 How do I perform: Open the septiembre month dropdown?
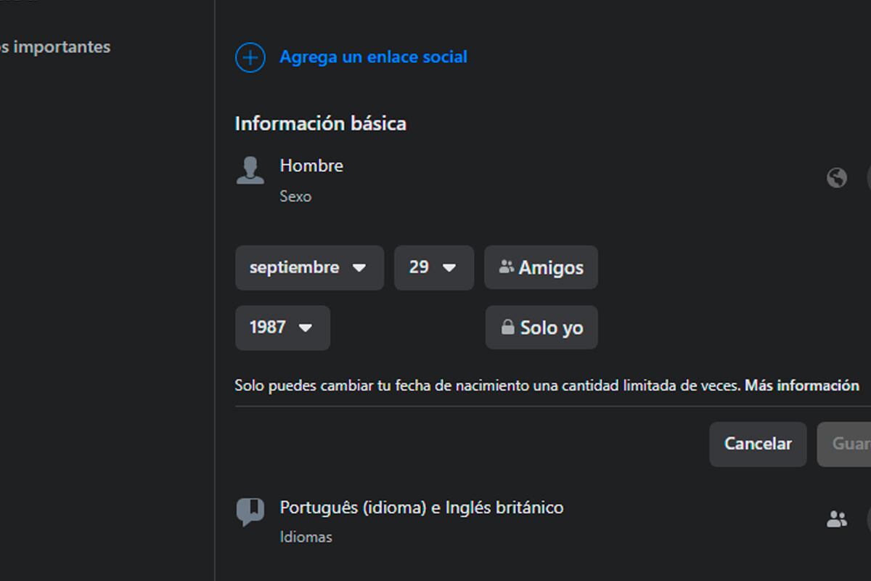[x=308, y=267]
